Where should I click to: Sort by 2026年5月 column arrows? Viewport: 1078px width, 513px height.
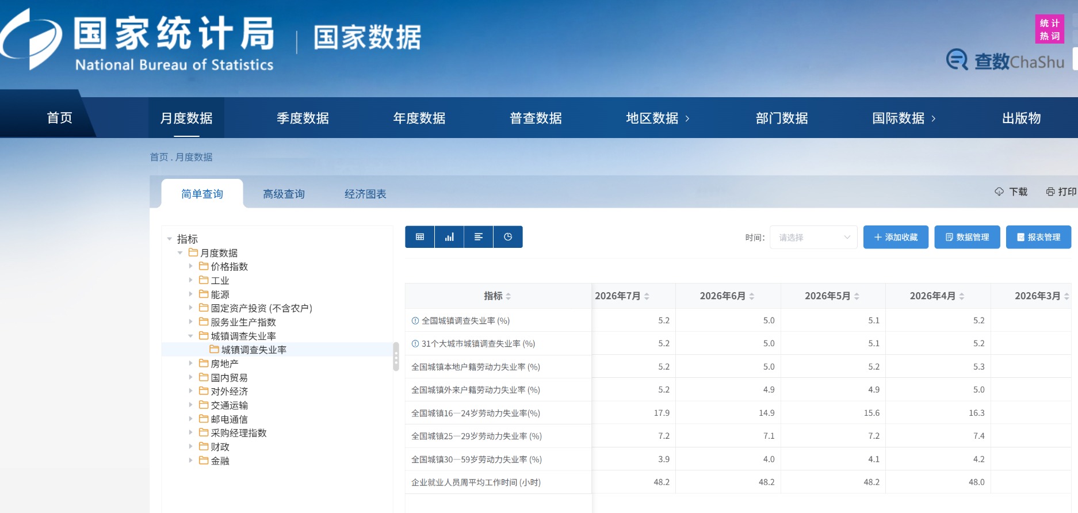pyautogui.click(x=857, y=296)
